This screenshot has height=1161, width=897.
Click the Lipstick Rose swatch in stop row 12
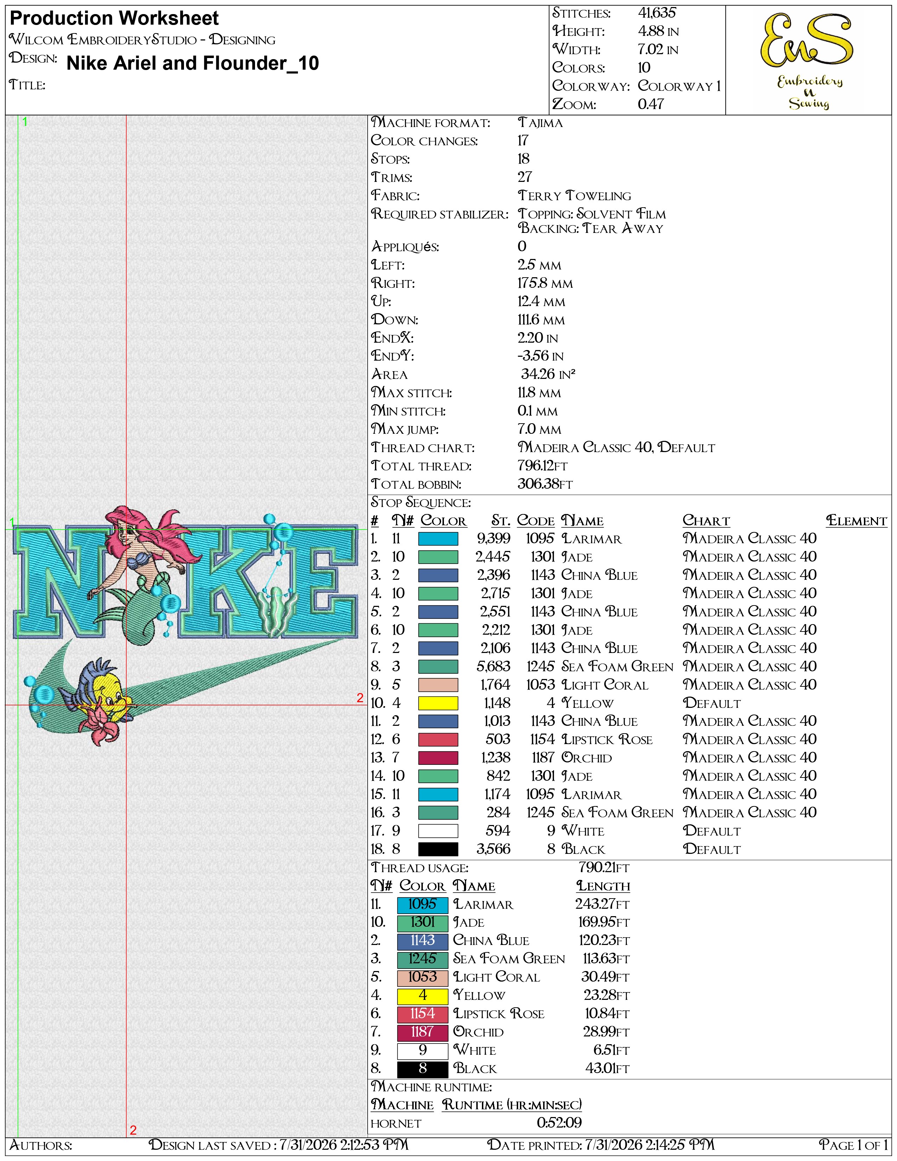click(x=438, y=740)
